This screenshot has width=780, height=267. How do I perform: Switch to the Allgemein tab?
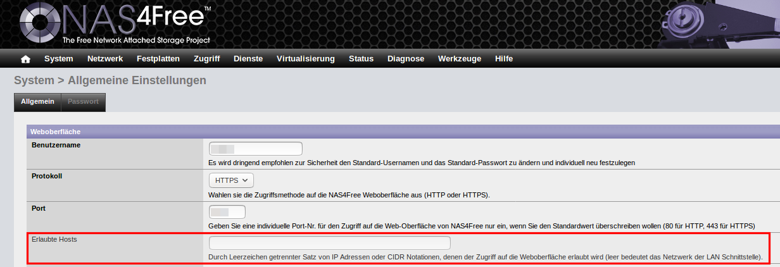(x=37, y=102)
